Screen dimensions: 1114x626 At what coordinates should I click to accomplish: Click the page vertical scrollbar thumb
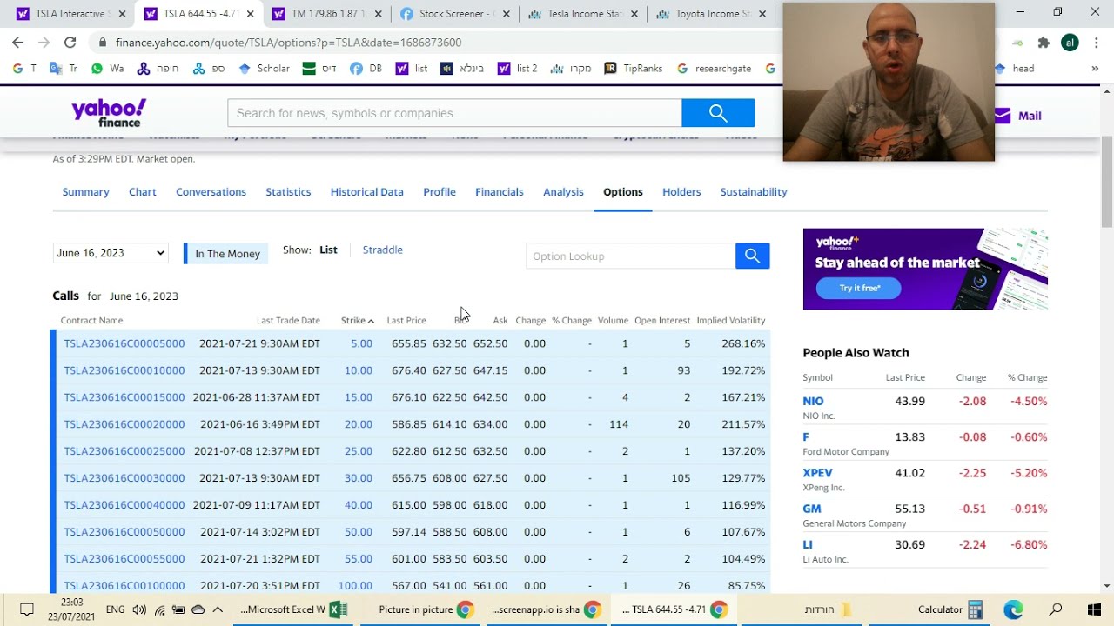pos(1107,181)
